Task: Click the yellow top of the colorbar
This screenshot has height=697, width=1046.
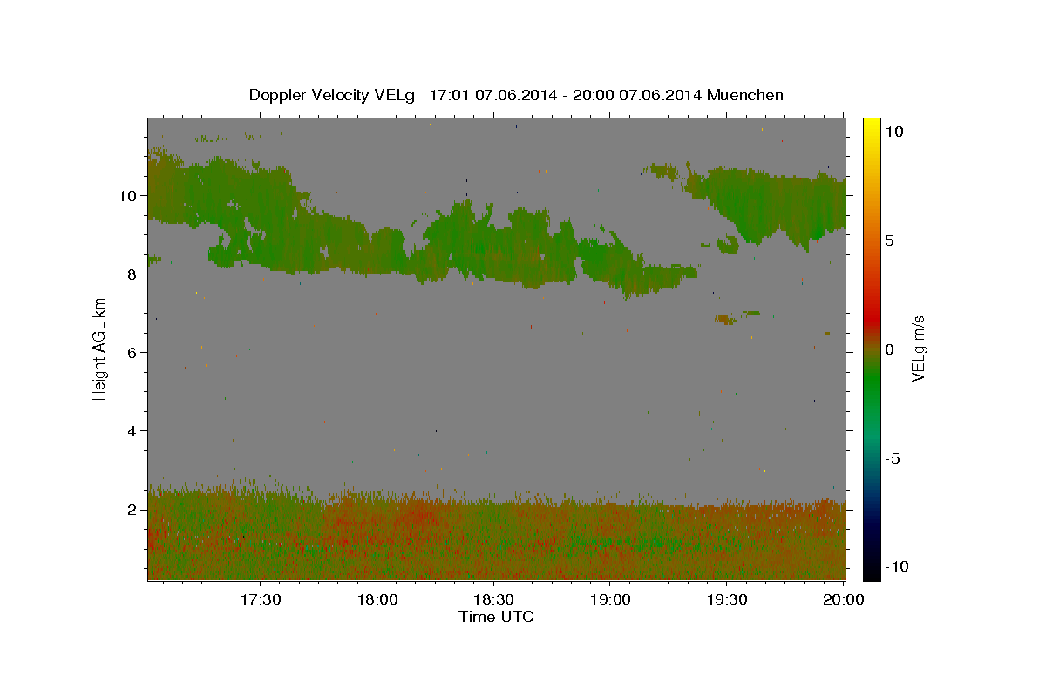Action: pos(871,126)
